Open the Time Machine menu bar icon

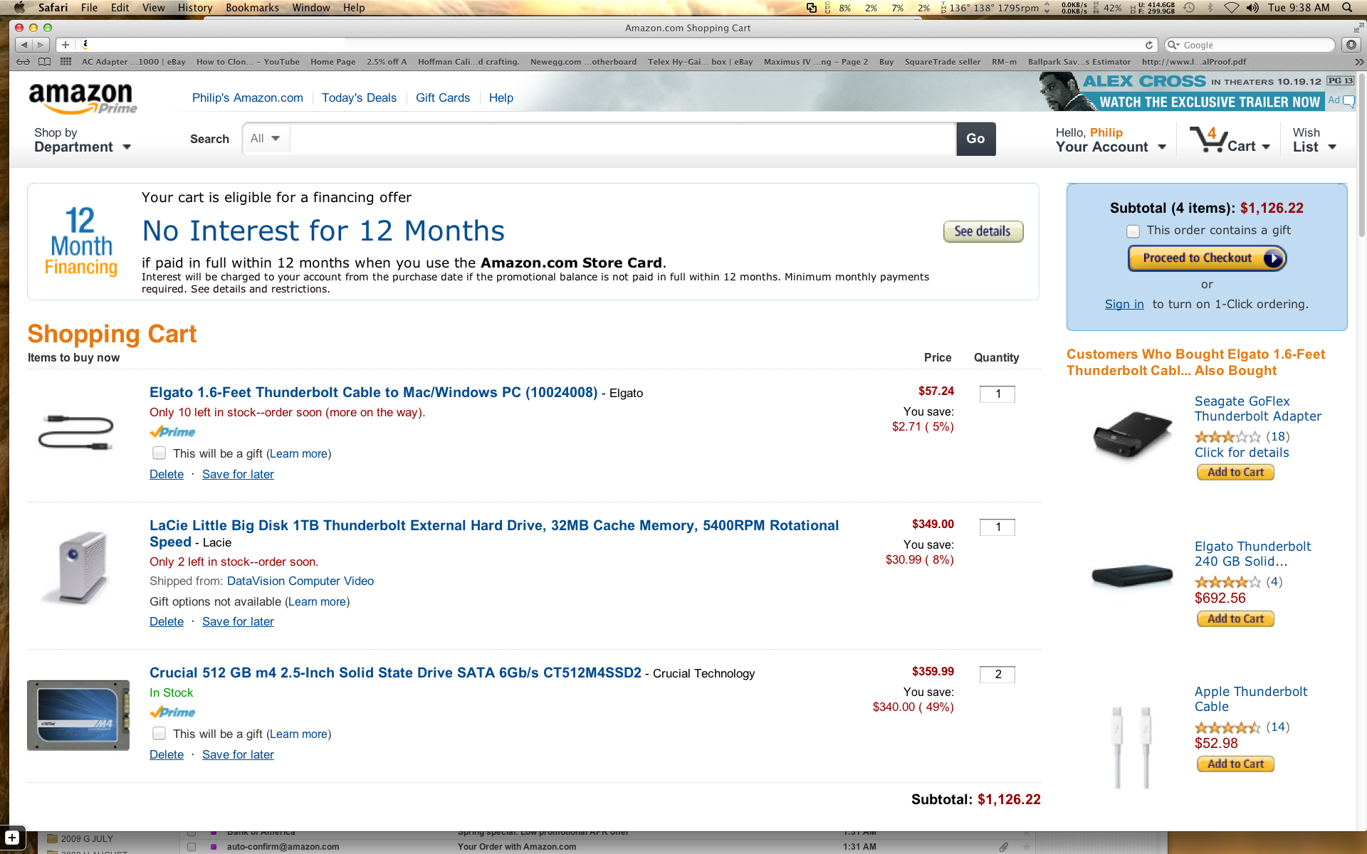tap(1189, 8)
